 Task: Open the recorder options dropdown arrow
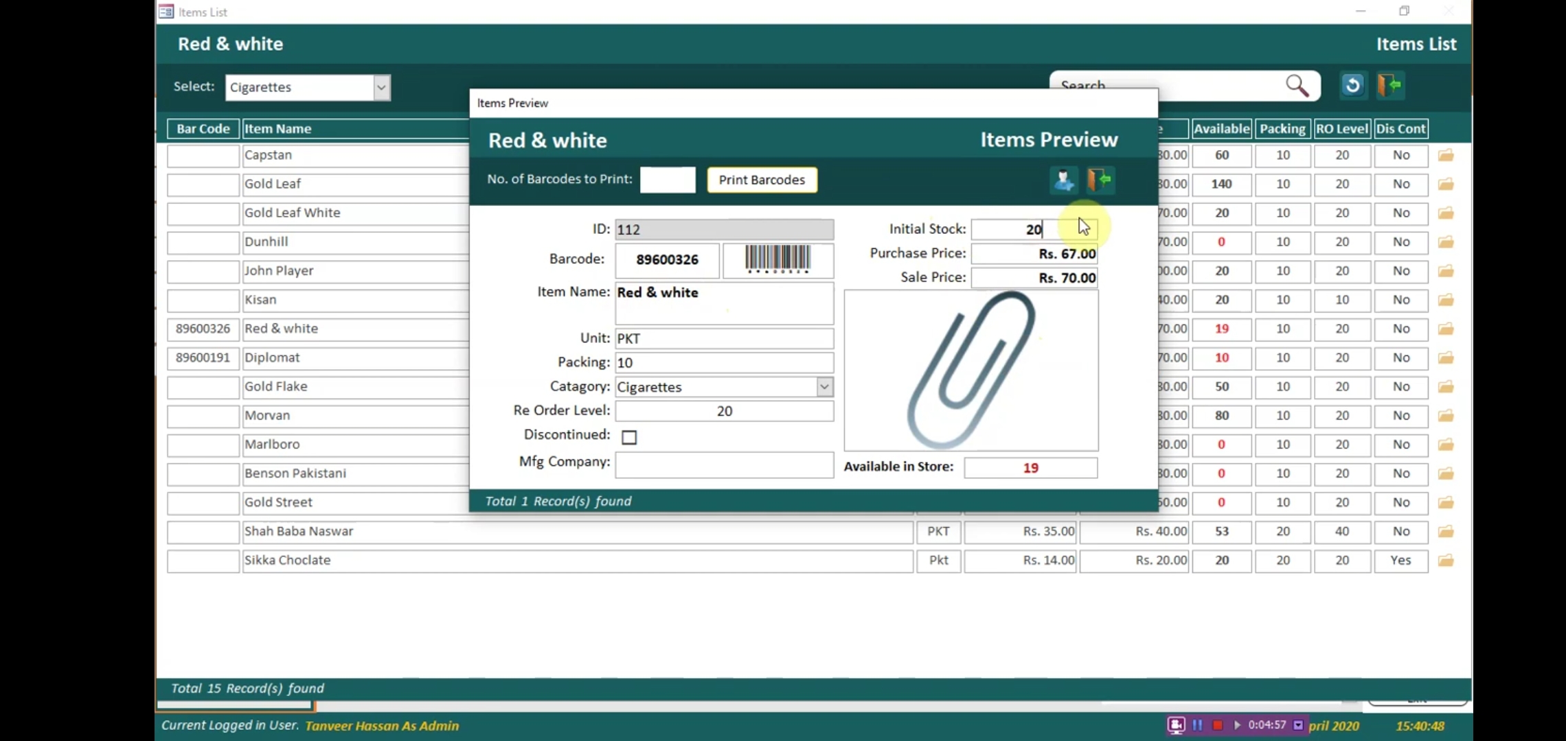pyautogui.click(x=1298, y=725)
